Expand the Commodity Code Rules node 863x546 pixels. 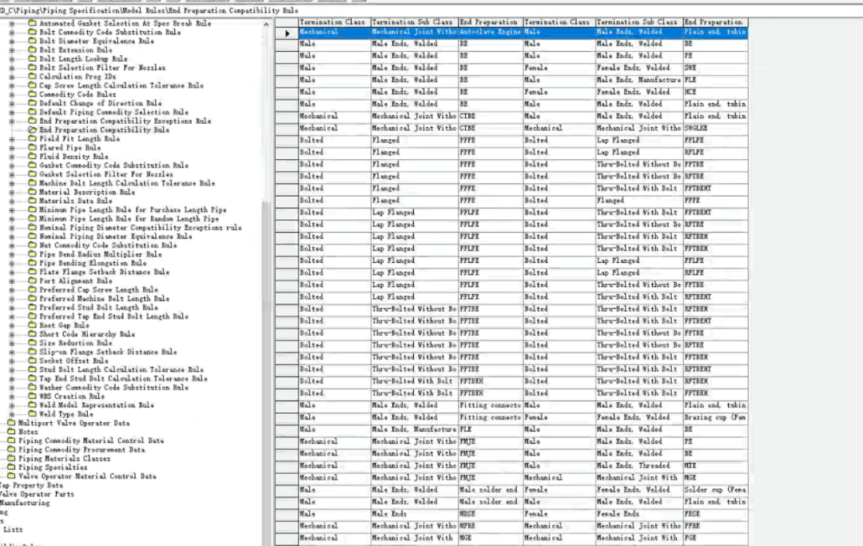click(x=11, y=94)
